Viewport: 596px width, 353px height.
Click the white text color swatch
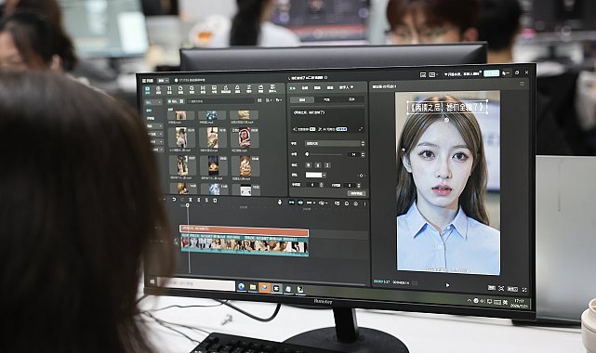[x=313, y=175]
